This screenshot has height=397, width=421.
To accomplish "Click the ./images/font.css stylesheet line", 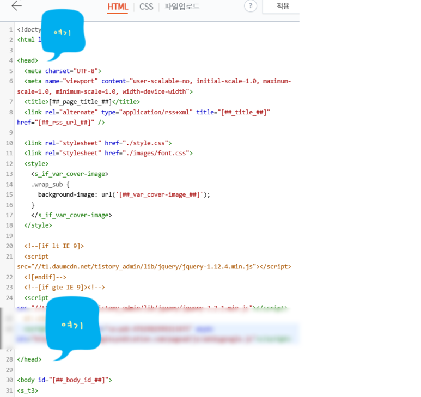I will [x=108, y=153].
